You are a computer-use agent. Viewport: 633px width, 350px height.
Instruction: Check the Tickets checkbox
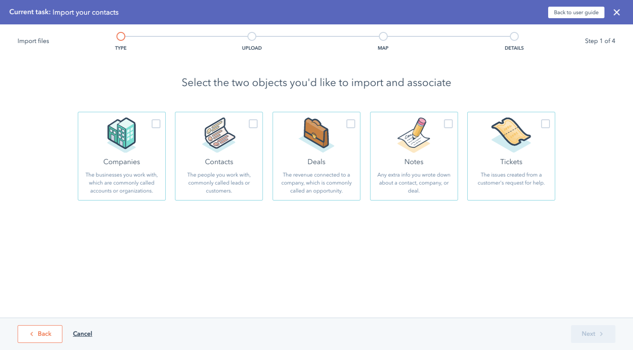pos(545,124)
